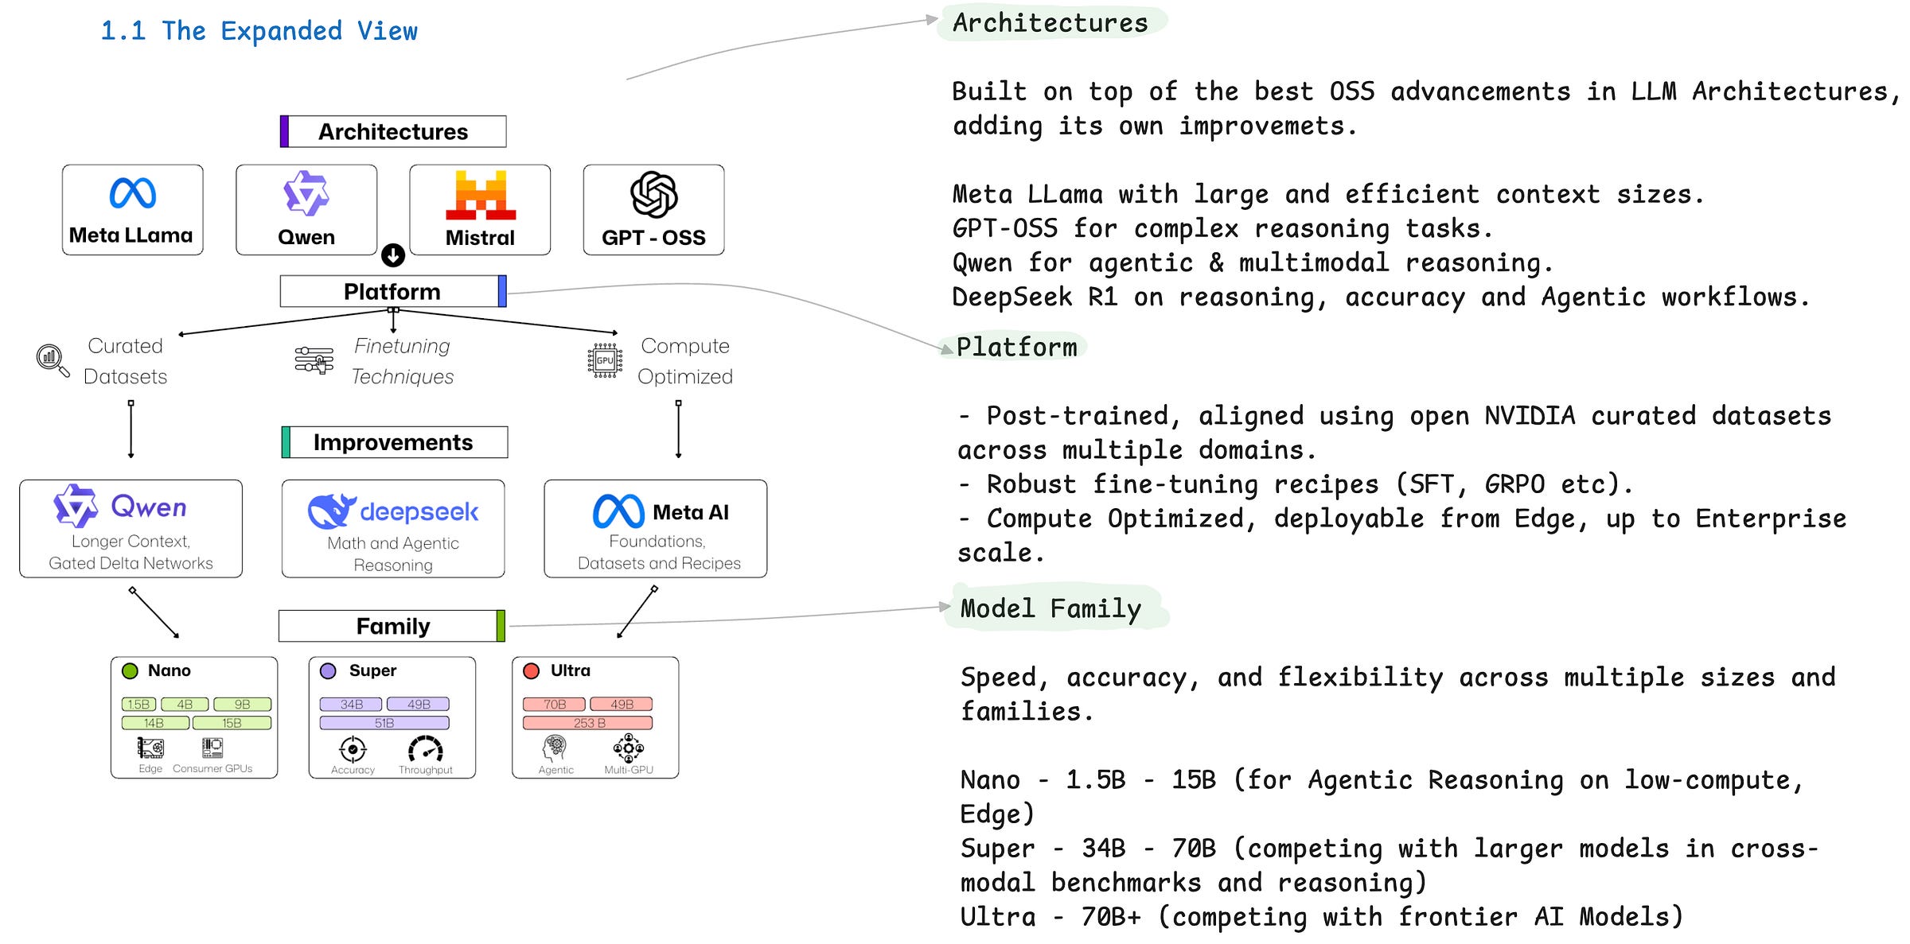Screen dimensions: 1910x944
Task: Click the 1.1 The Expanded View title
Action: pyautogui.click(x=259, y=31)
